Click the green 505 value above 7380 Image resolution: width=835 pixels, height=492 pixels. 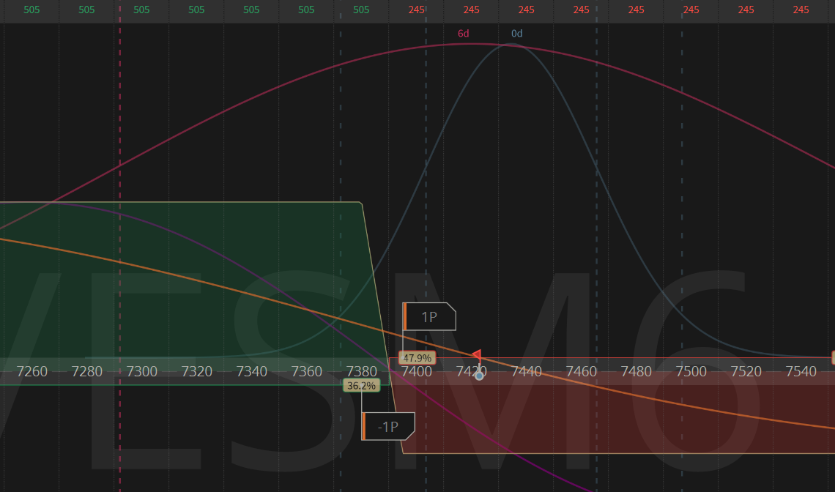[361, 10]
